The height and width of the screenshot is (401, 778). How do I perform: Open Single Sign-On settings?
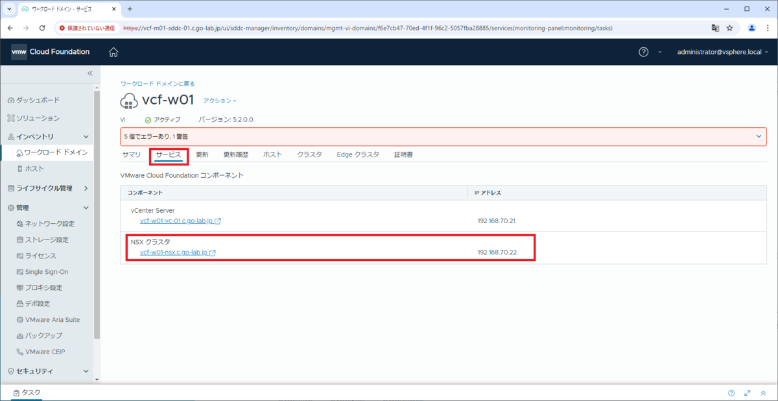42,272
